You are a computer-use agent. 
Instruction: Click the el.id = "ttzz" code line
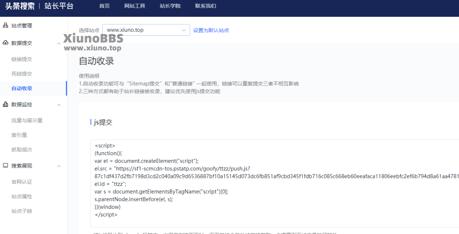tap(110, 184)
